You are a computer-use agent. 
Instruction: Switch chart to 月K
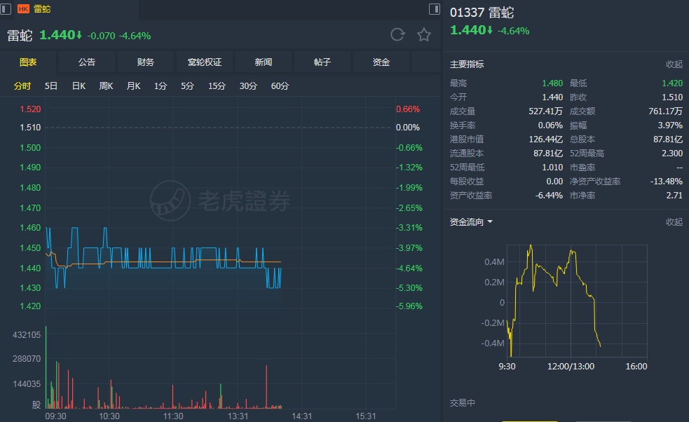tap(133, 86)
